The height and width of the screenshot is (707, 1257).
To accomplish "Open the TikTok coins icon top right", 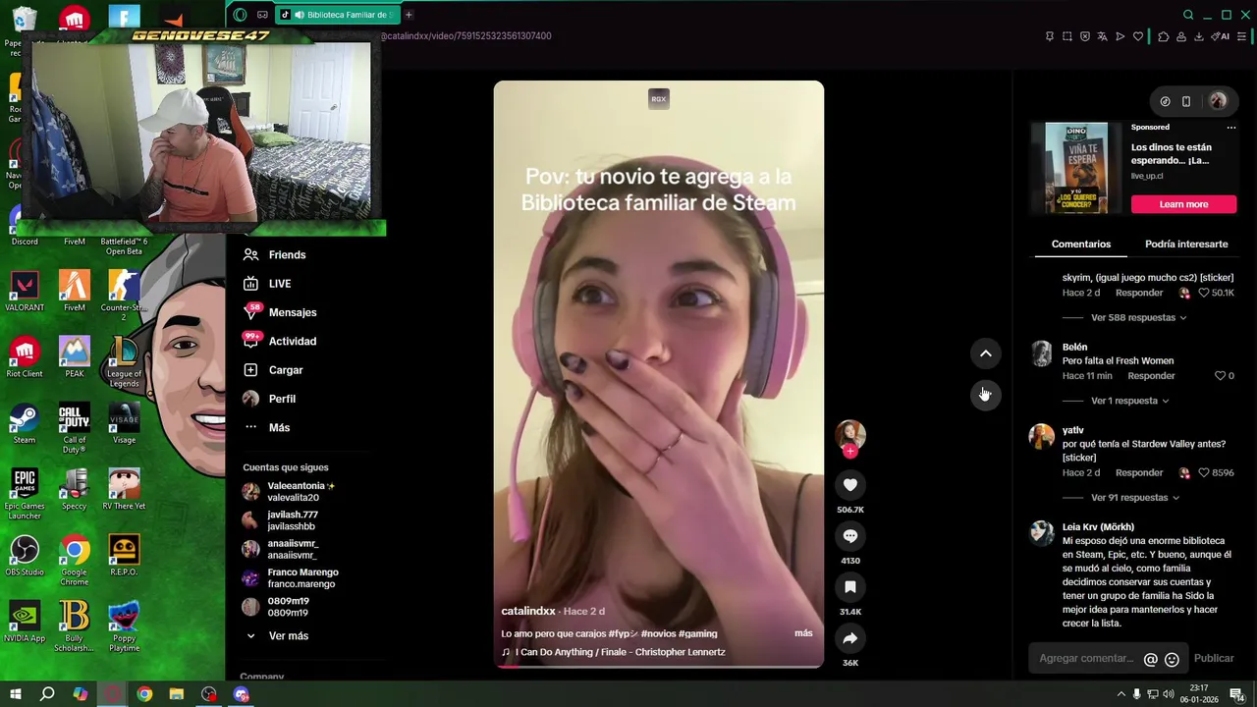I will pyautogui.click(x=1165, y=101).
